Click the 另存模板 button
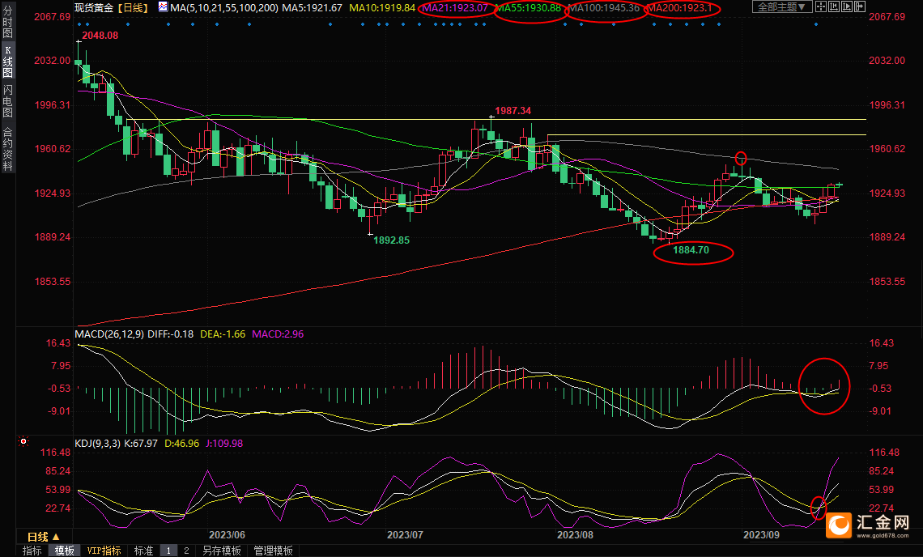923x557 pixels. click(222, 551)
